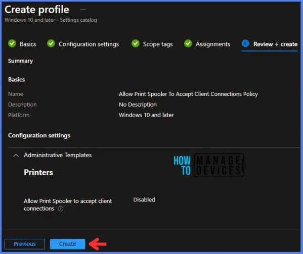Click the Printers heading
The height and width of the screenshot is (254, 303).
pos(38,172)
